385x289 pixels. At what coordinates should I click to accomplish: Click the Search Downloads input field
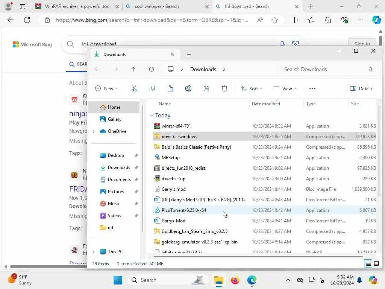click(327, 69)
